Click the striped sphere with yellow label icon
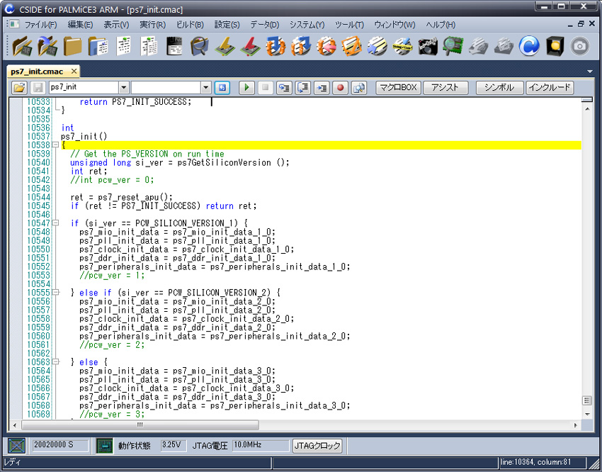Image resolution: width=602 pixels, height=472 pixels. pos(402,46)
